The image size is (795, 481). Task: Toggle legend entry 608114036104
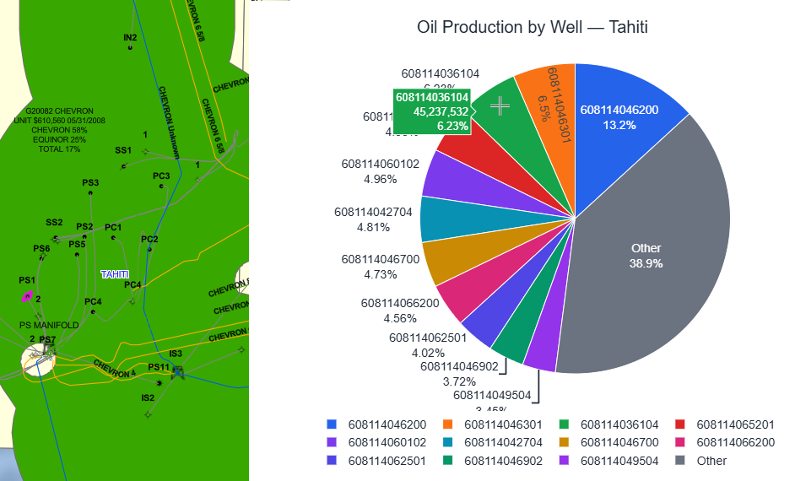pos(609,424)
